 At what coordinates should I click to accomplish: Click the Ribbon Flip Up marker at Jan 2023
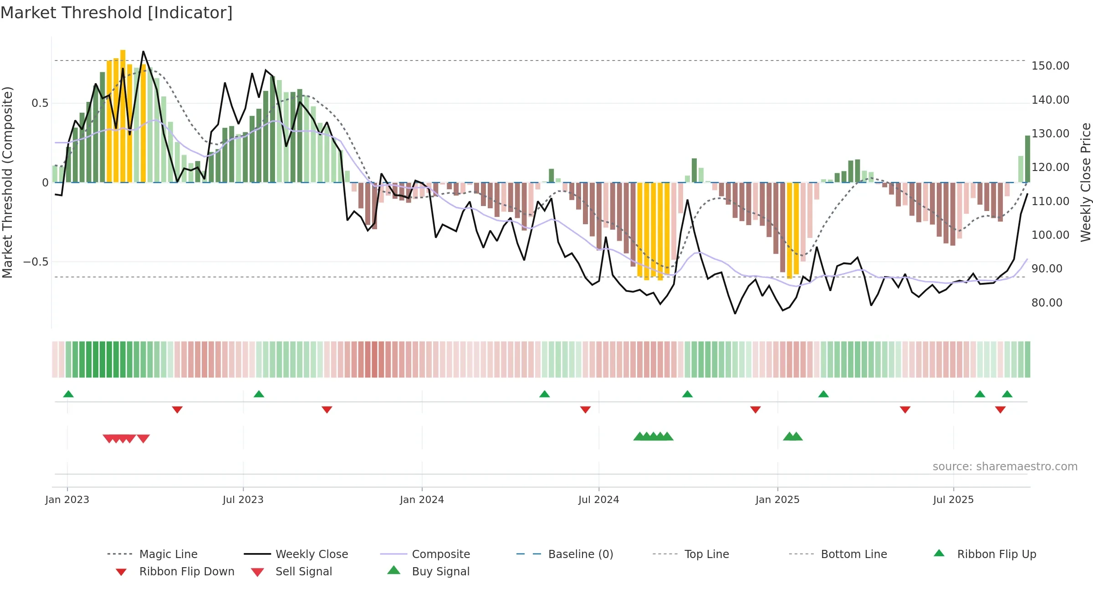(x=68, y=394)
